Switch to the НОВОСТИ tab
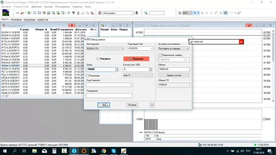 coord(43,20)
